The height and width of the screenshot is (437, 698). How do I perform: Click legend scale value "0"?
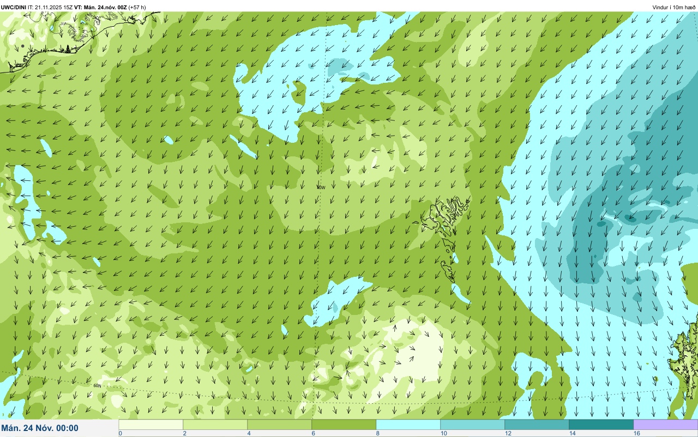(120, 433)
